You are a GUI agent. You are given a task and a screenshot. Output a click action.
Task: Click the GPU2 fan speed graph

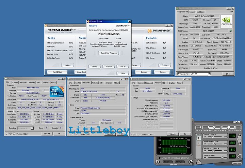[x=174, y=150]
